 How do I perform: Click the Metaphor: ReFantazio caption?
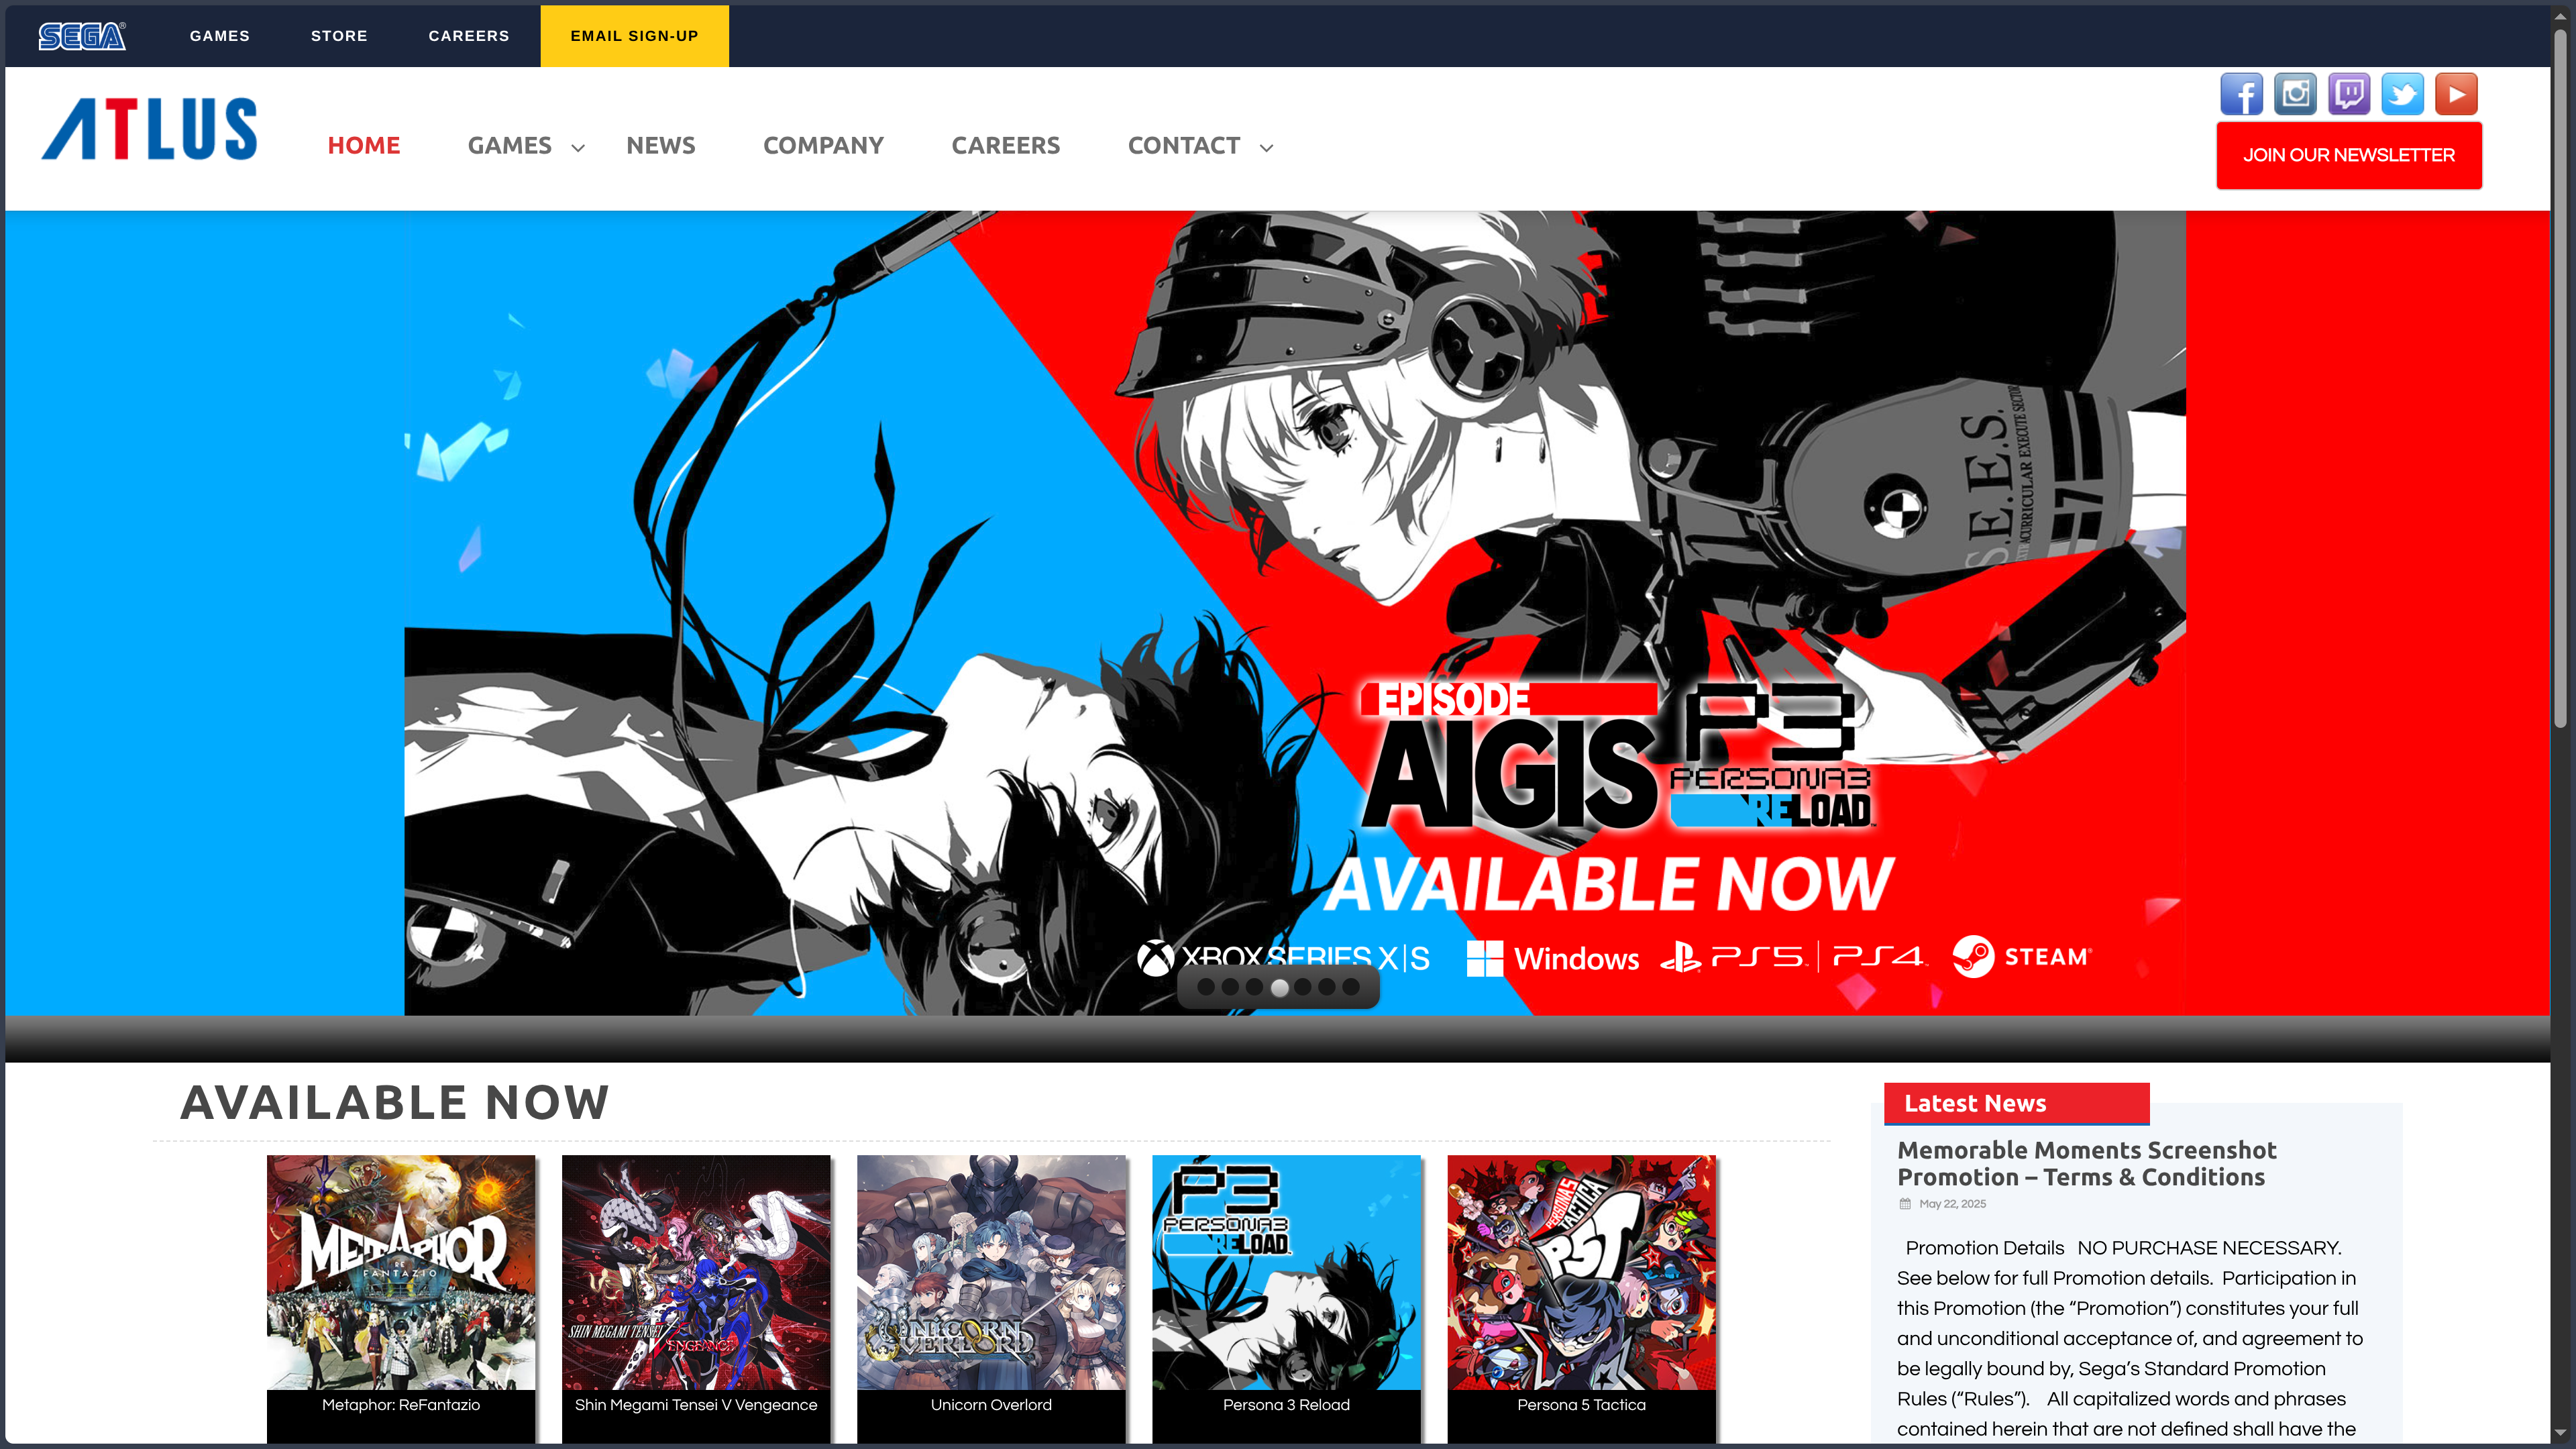coord(401,1405)
